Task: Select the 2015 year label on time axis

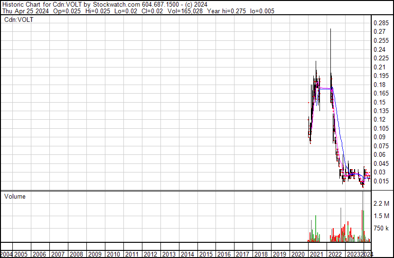Action: tap(206, 254)
